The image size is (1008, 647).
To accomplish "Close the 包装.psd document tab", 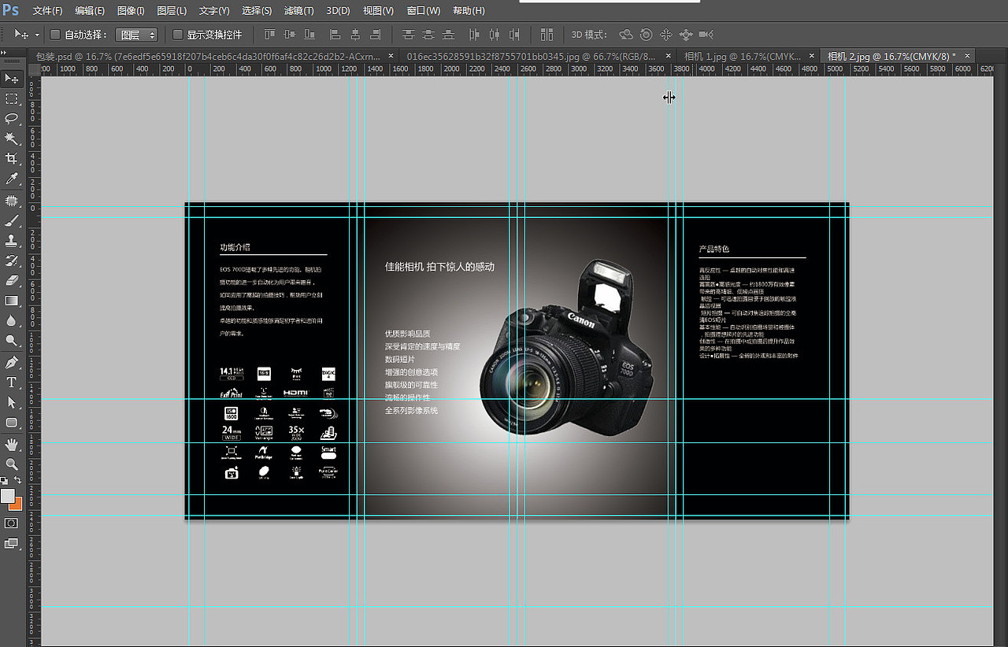I will [389, 56].
